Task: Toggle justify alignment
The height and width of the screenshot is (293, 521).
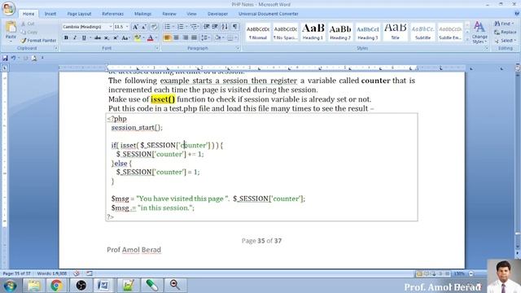Action: (194, 38)
